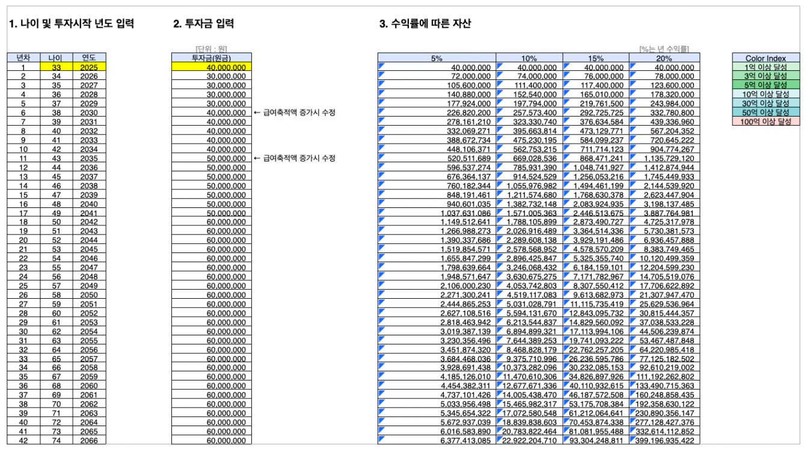
Task: Select the value 78,000,000 in the 20% column
Action: coord(664,76)
